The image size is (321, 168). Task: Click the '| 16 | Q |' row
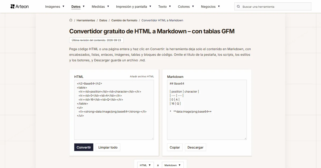pyautogui.click(x=175, y=103)
